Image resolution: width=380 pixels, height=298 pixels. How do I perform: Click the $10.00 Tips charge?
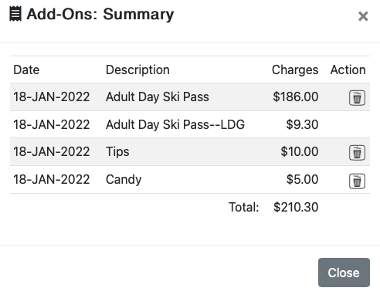(300, 151)
